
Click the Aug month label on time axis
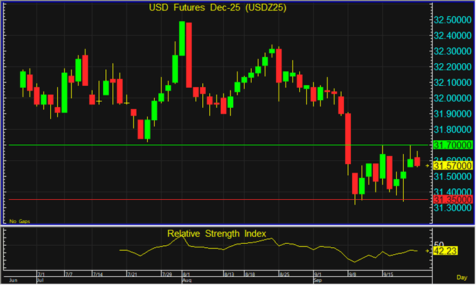point(186,281)
